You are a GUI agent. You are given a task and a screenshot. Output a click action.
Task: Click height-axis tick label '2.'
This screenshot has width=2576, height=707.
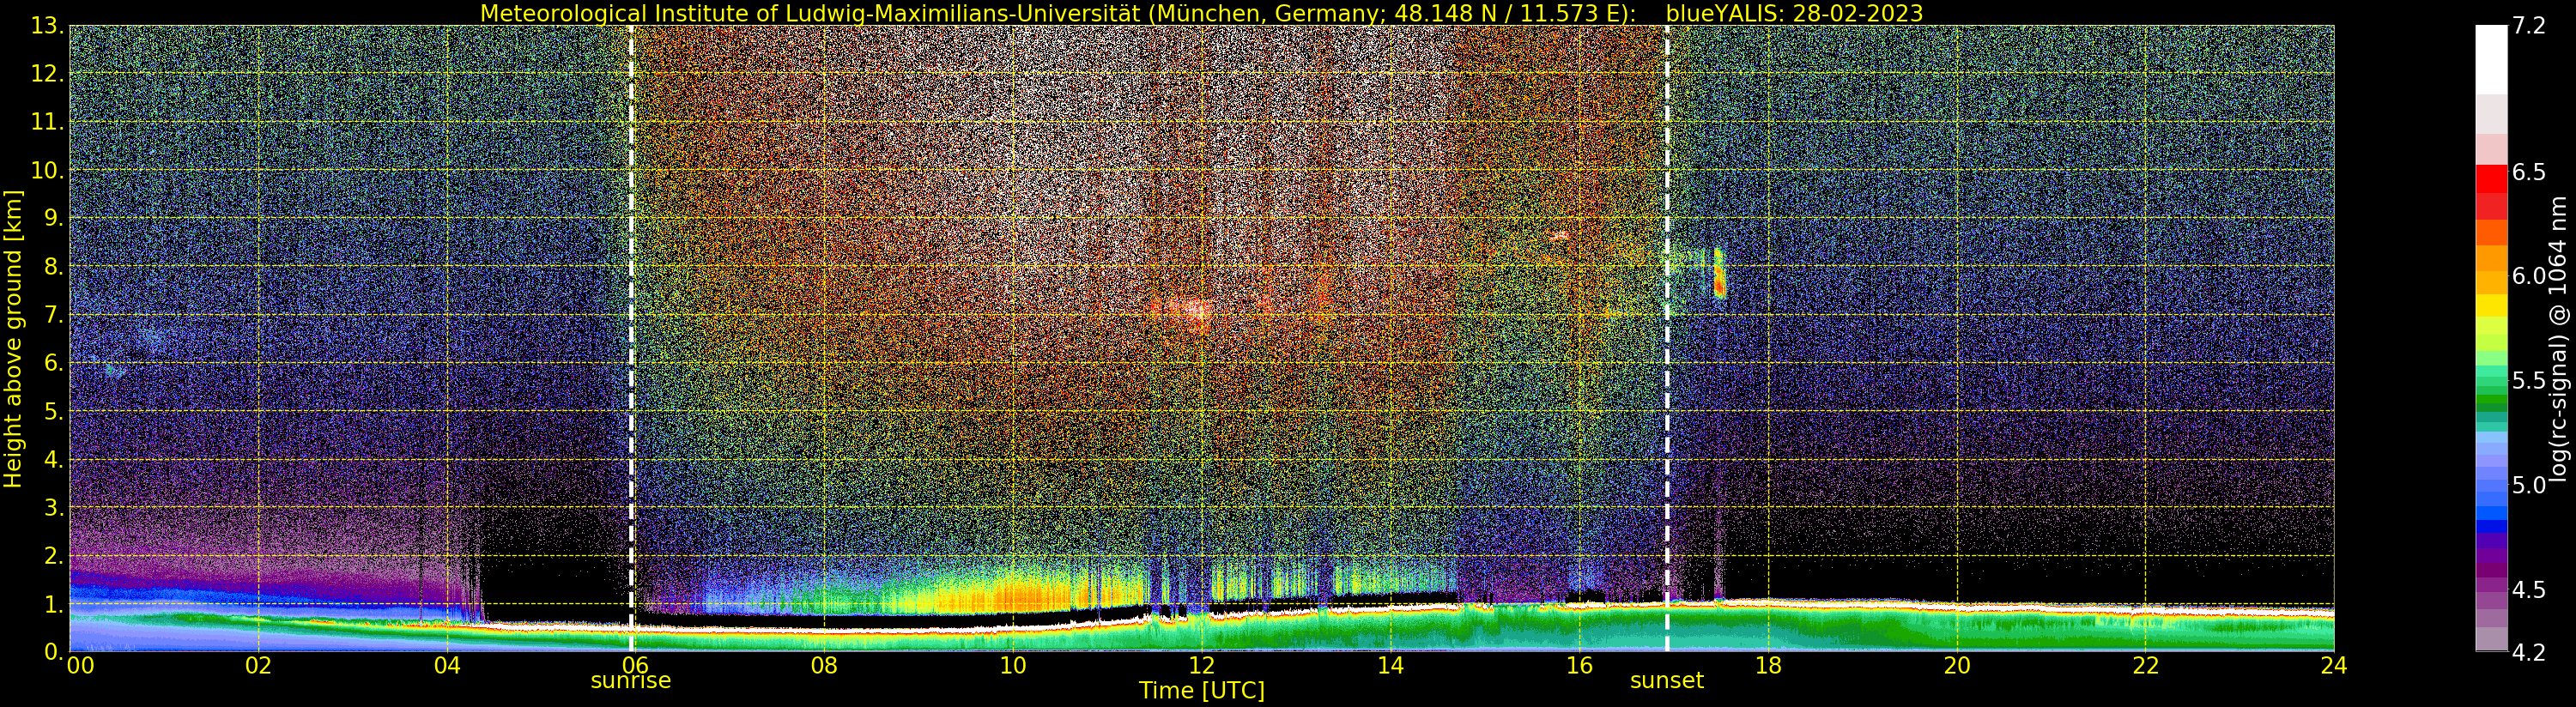(x=54, y=556)
